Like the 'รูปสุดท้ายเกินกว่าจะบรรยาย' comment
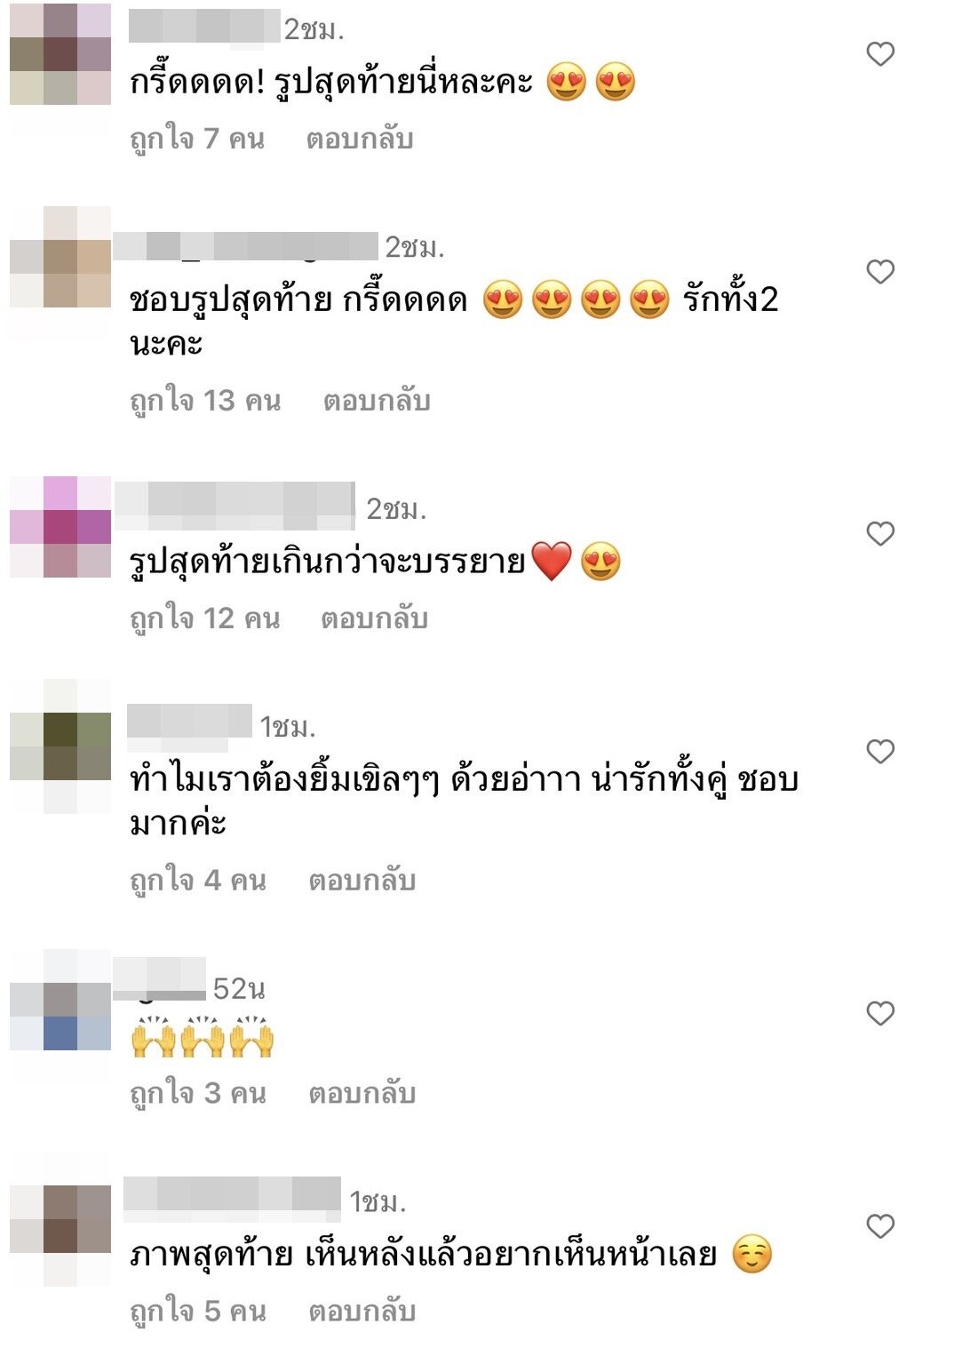This screenshot has width=954, height=1356. point(879,534)
